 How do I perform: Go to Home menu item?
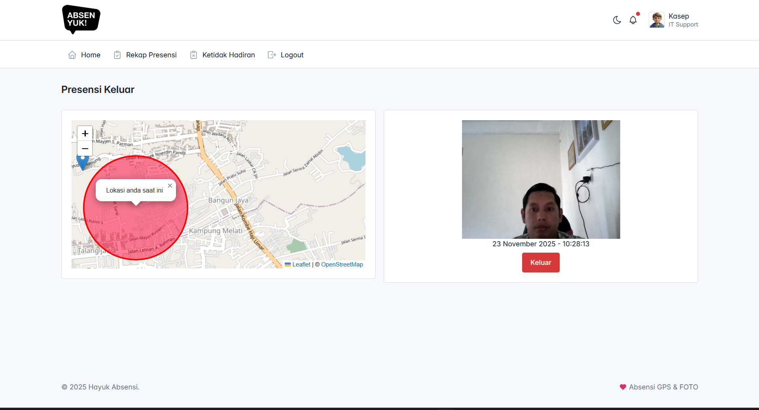tap(84, 55)
